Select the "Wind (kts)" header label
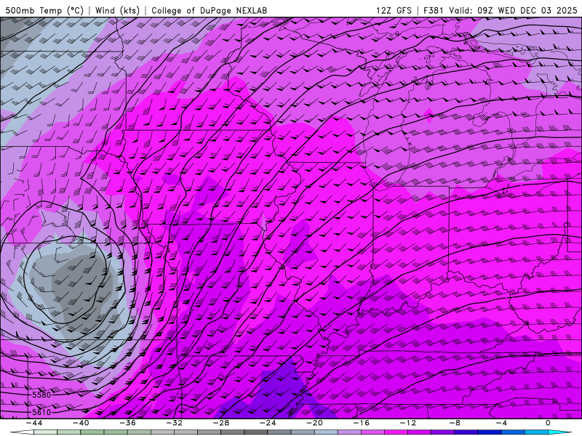The width and height of the screenshot is (582, 436). click(x=117, y=10)
